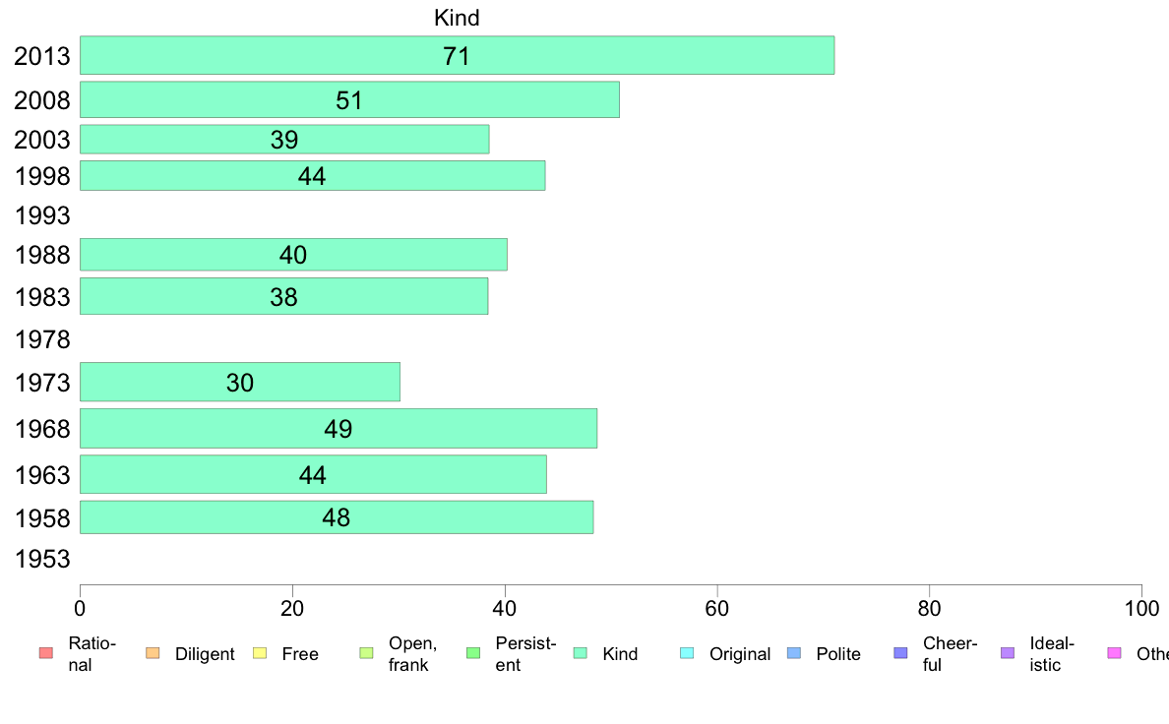Select the Cheerful legend swatch
Screen dimensions: 1169x724
click(901, 653)
